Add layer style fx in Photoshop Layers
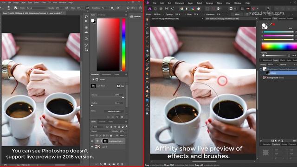Viewport: 297px width, 167px height. coord(101,164)
